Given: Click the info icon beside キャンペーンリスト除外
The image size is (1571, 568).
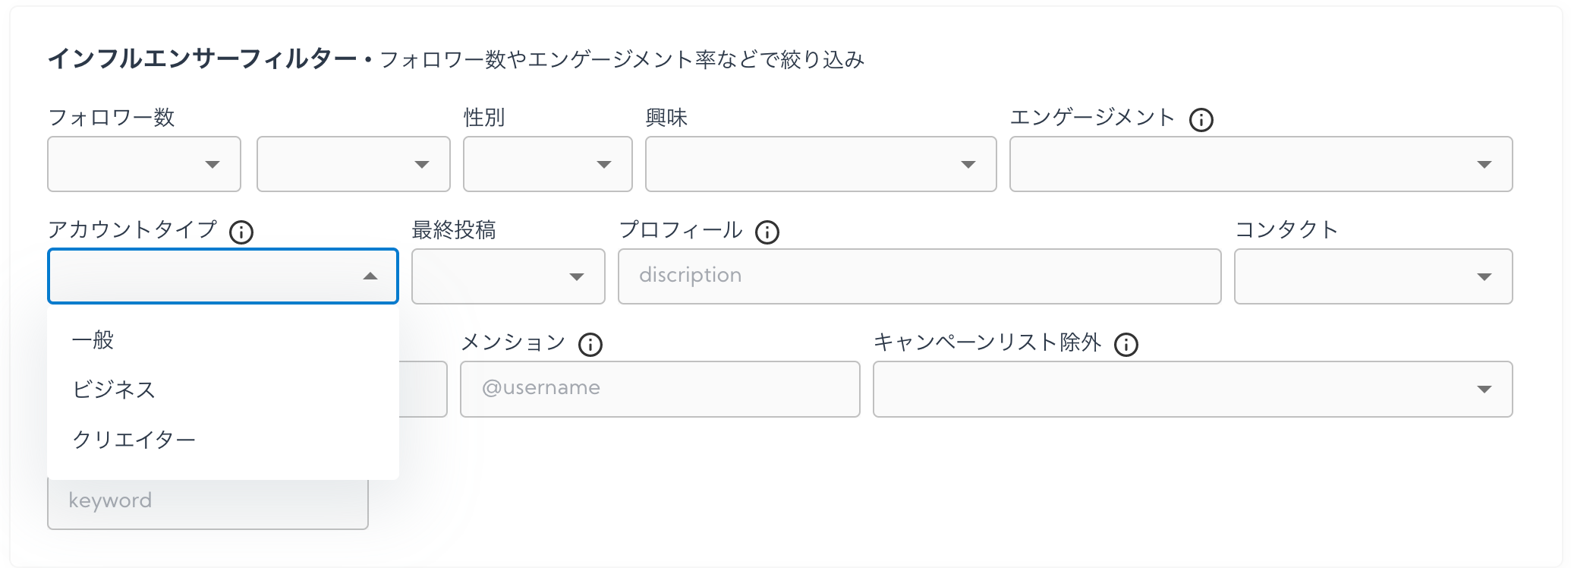Looking at the screenshot, I should (x=1126, y=345).
